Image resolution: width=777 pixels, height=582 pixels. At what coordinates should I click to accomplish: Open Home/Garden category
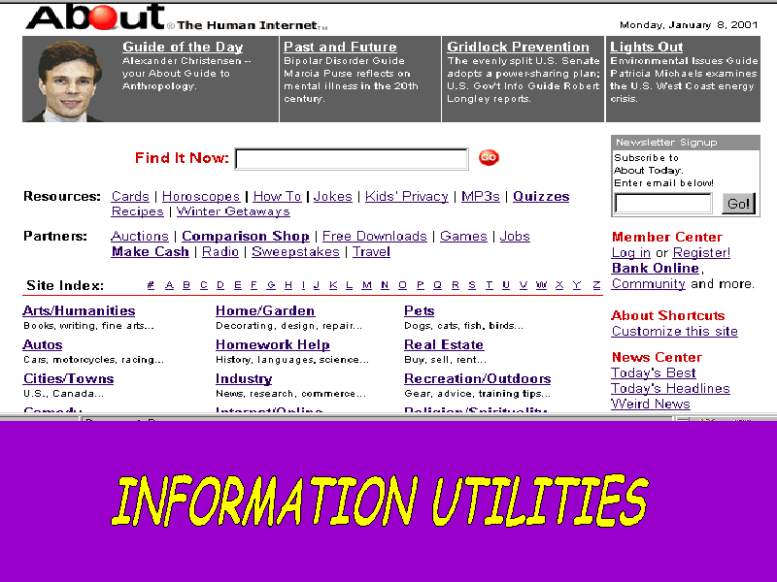[x=265, y=310]
